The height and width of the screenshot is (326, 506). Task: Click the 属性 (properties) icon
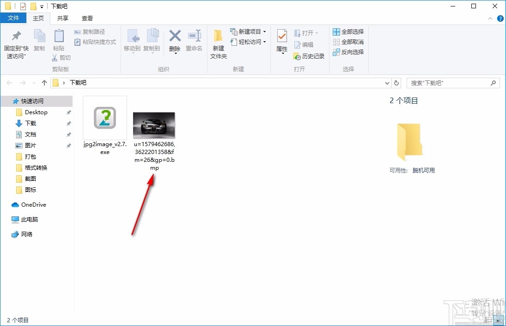281,41
